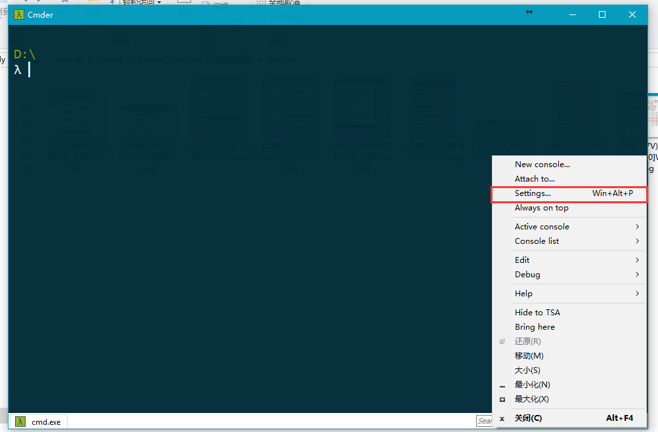Choose Attach to... menu entry
The width and height of the screenshot is (658, 432).
click(x=569, y=178)
